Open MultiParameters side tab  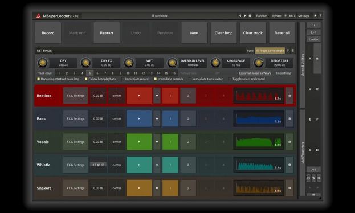tap(303, 153)
